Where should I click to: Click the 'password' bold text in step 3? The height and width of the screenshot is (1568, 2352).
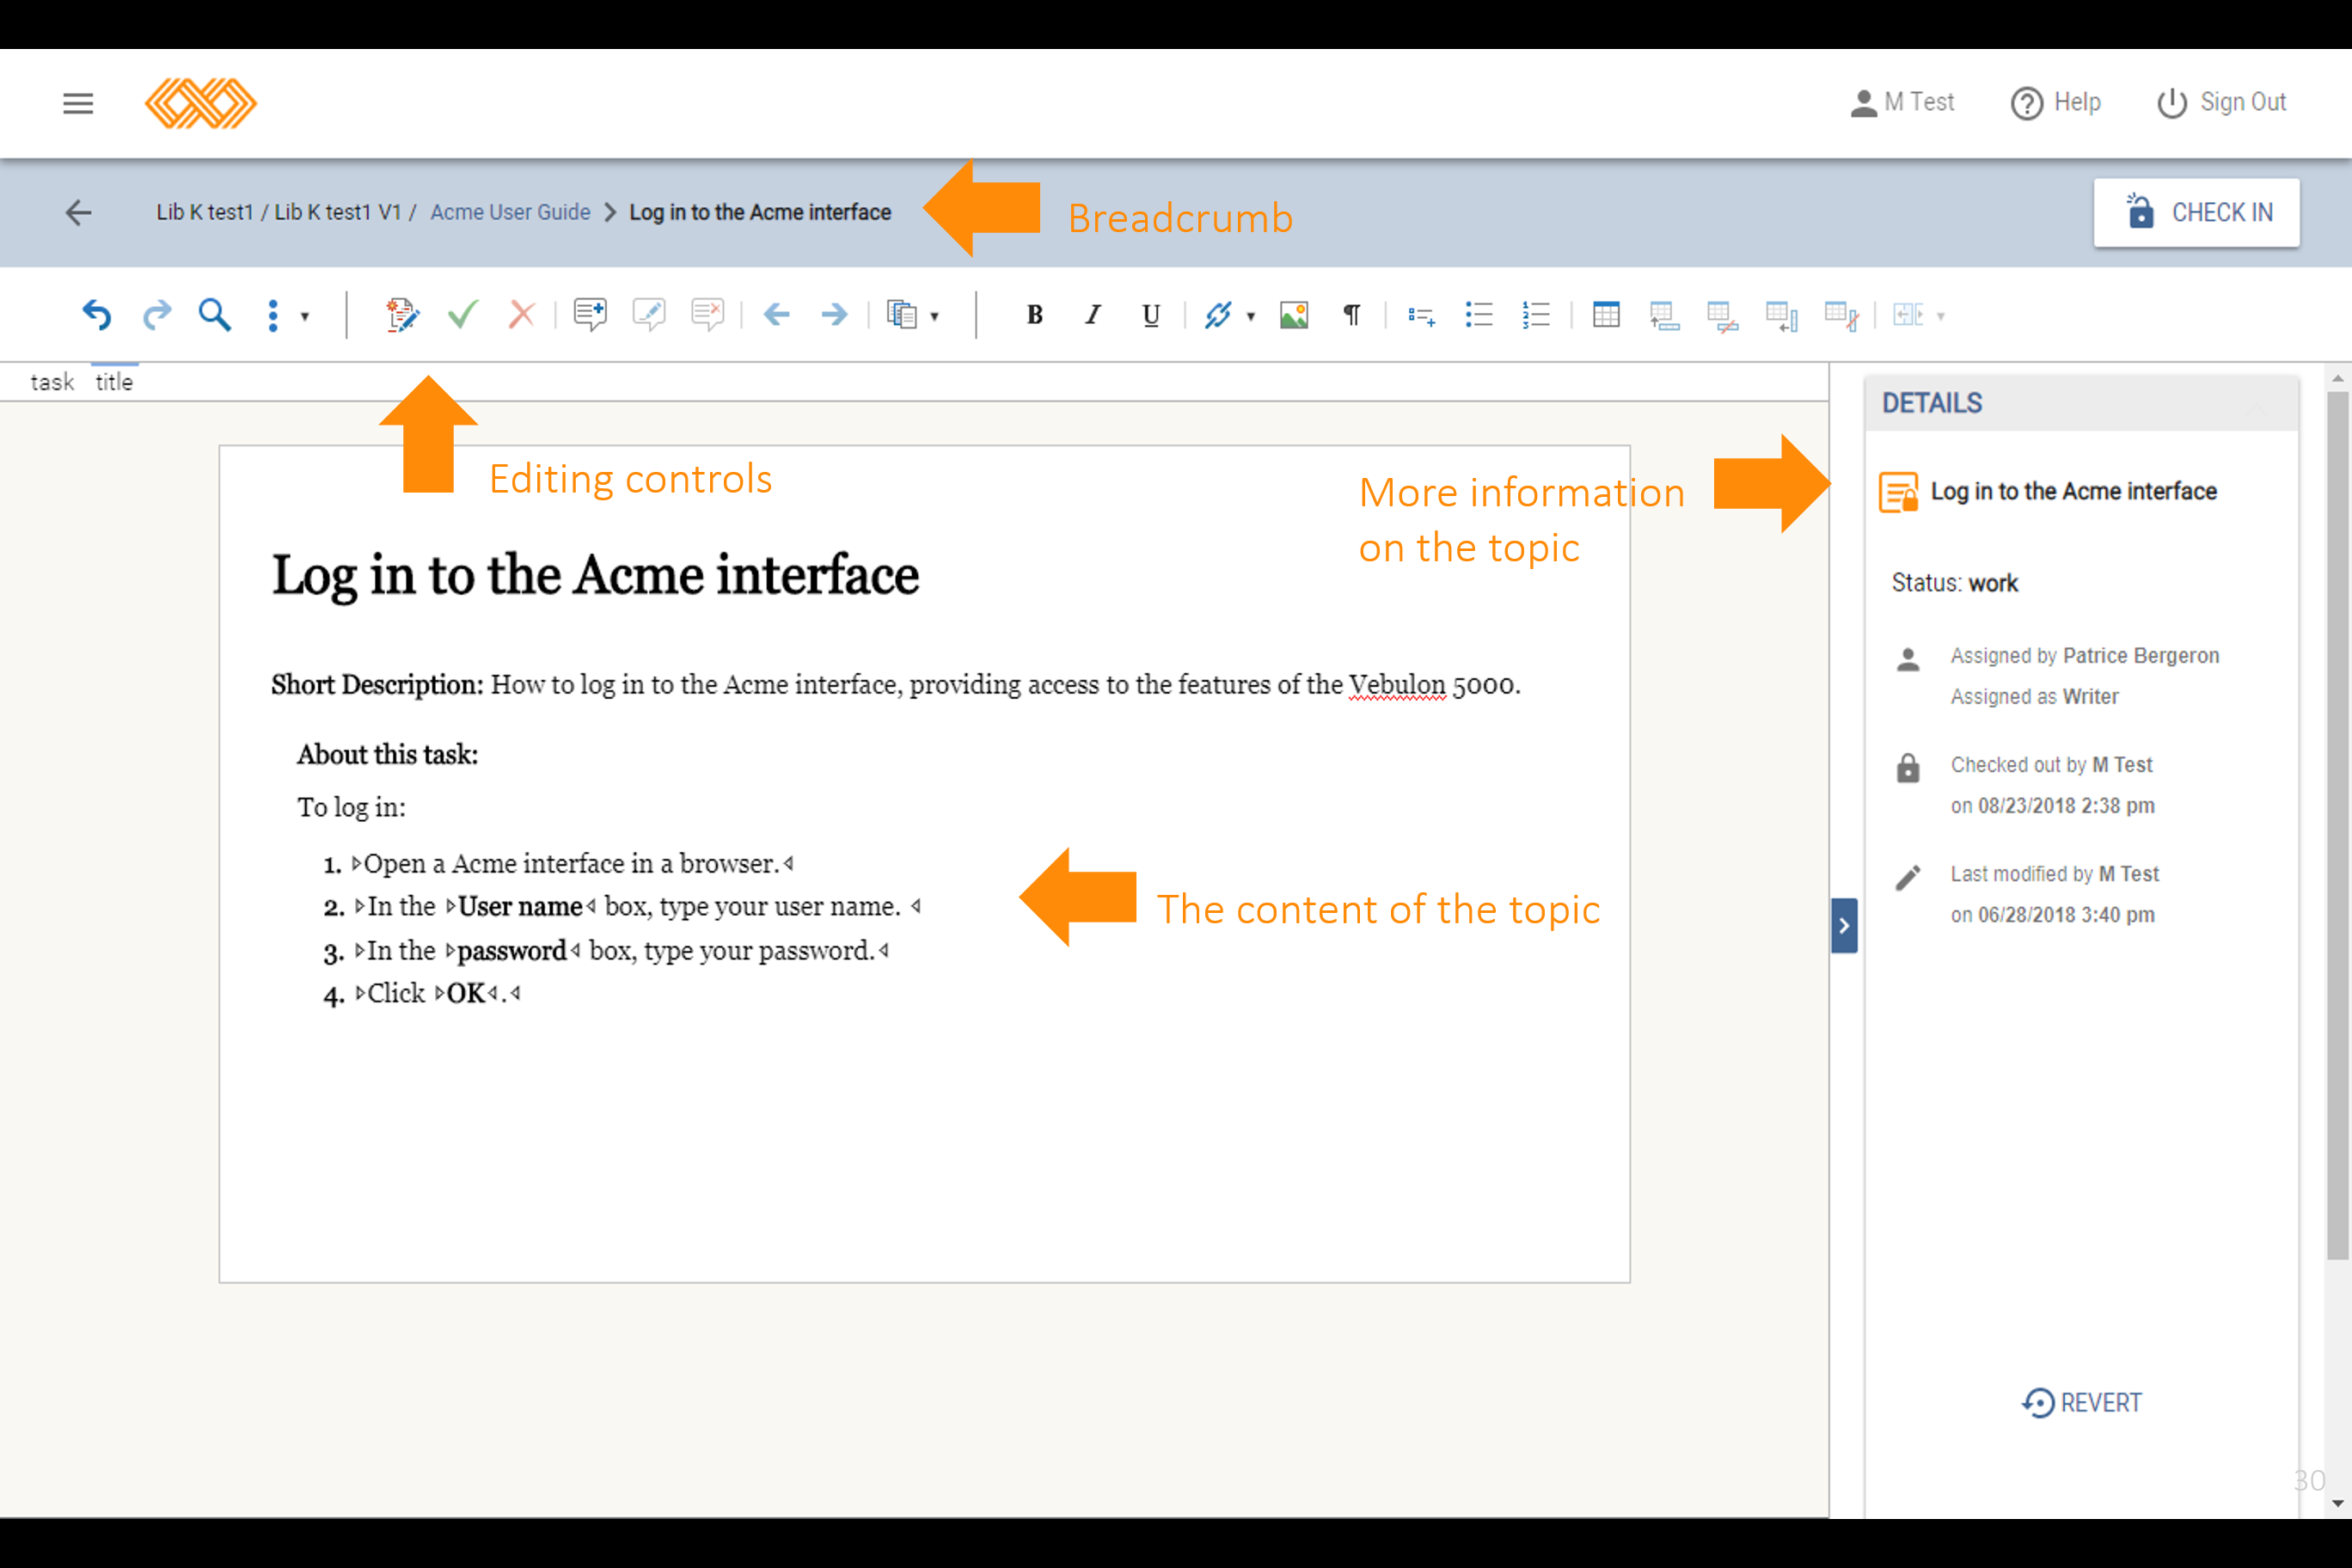[512, 951]
